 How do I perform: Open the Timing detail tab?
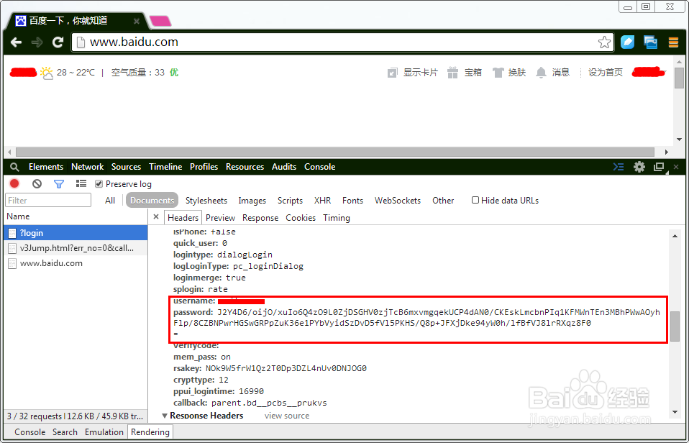(337, 217)
